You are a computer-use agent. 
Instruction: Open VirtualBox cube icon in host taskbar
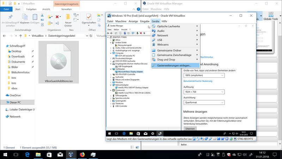(x=71, y=154)
